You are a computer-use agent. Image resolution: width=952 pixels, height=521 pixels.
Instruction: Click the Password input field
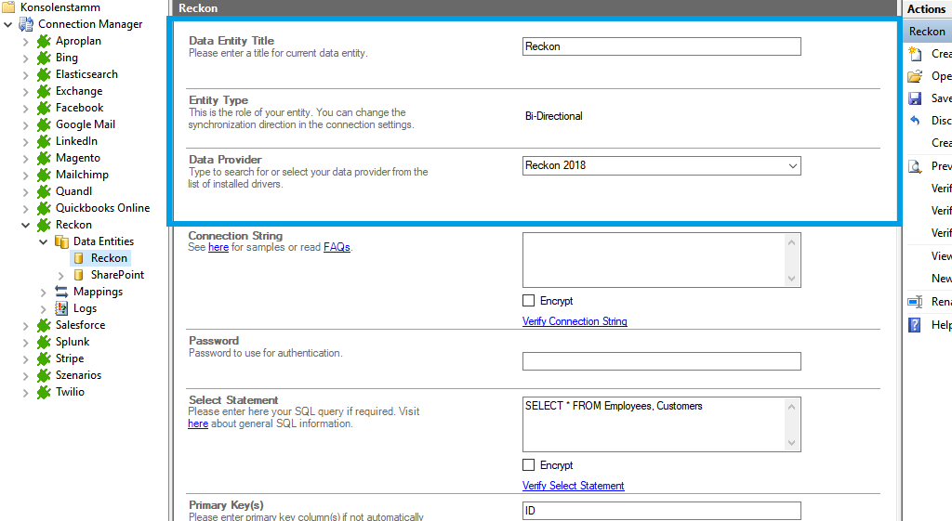click(661, 361)
